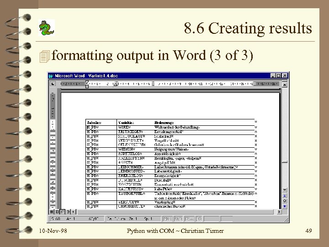
Task: Click the horizontal scrollbar left arrow
Action: 73,212
